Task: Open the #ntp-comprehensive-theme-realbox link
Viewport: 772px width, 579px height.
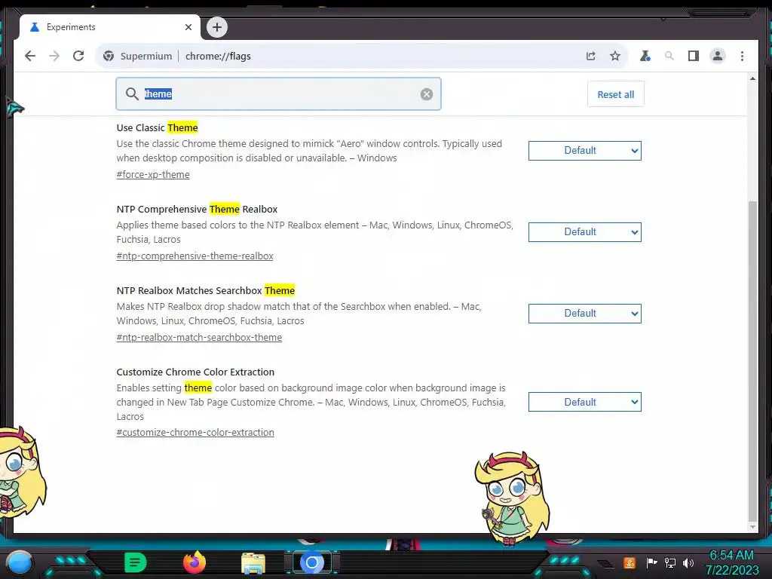Action: (x=195, y=256)
